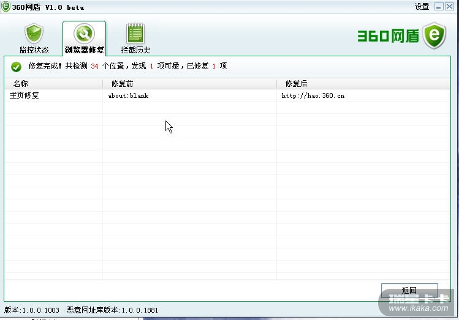
Task: Sort by the 名称 column header
Action: (x=53, y=84)
